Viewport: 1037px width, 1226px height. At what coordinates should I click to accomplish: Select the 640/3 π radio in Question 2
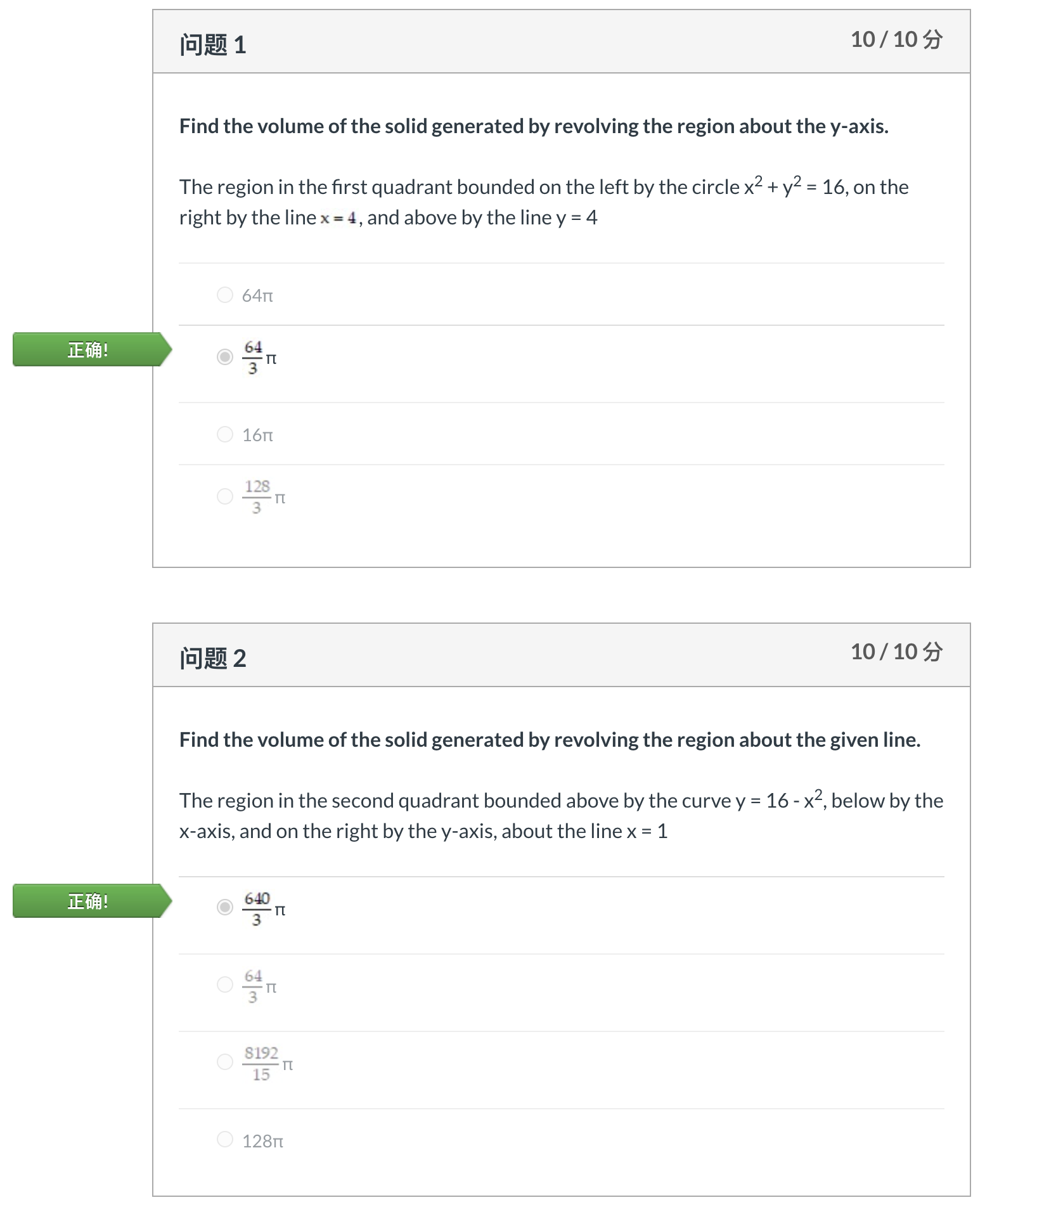pos(225,907)
